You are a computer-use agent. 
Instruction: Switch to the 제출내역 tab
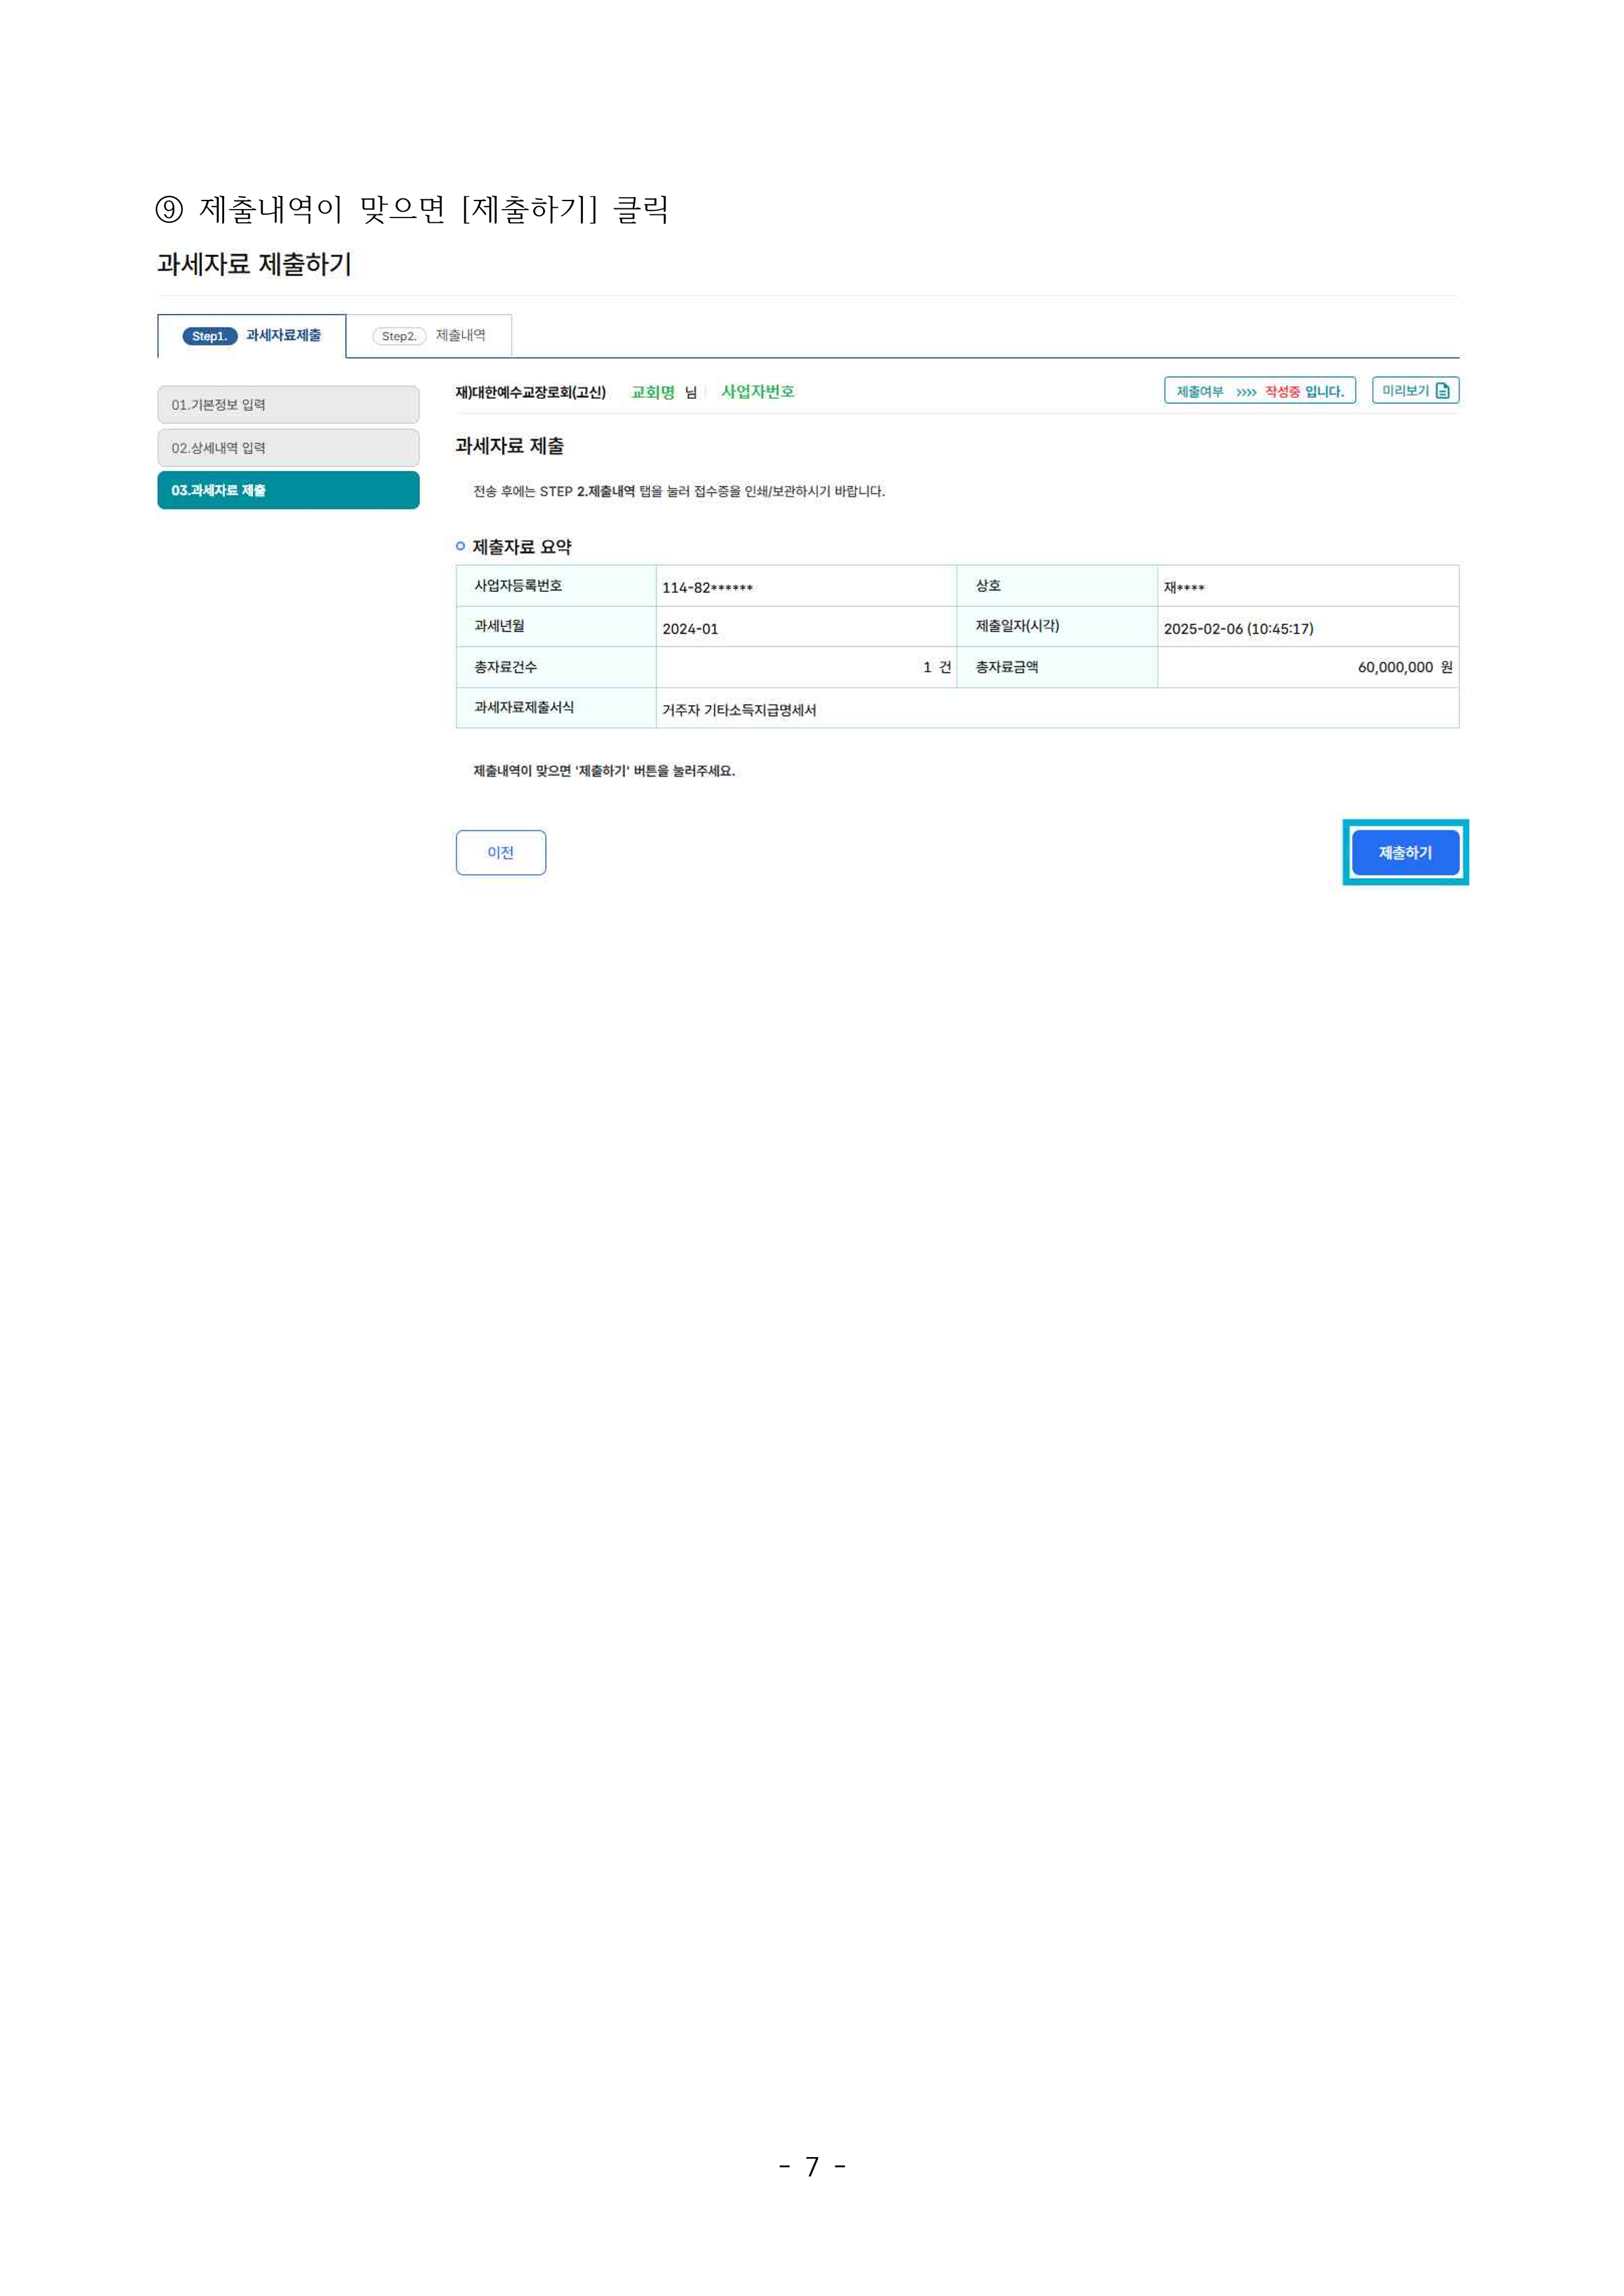461,336
